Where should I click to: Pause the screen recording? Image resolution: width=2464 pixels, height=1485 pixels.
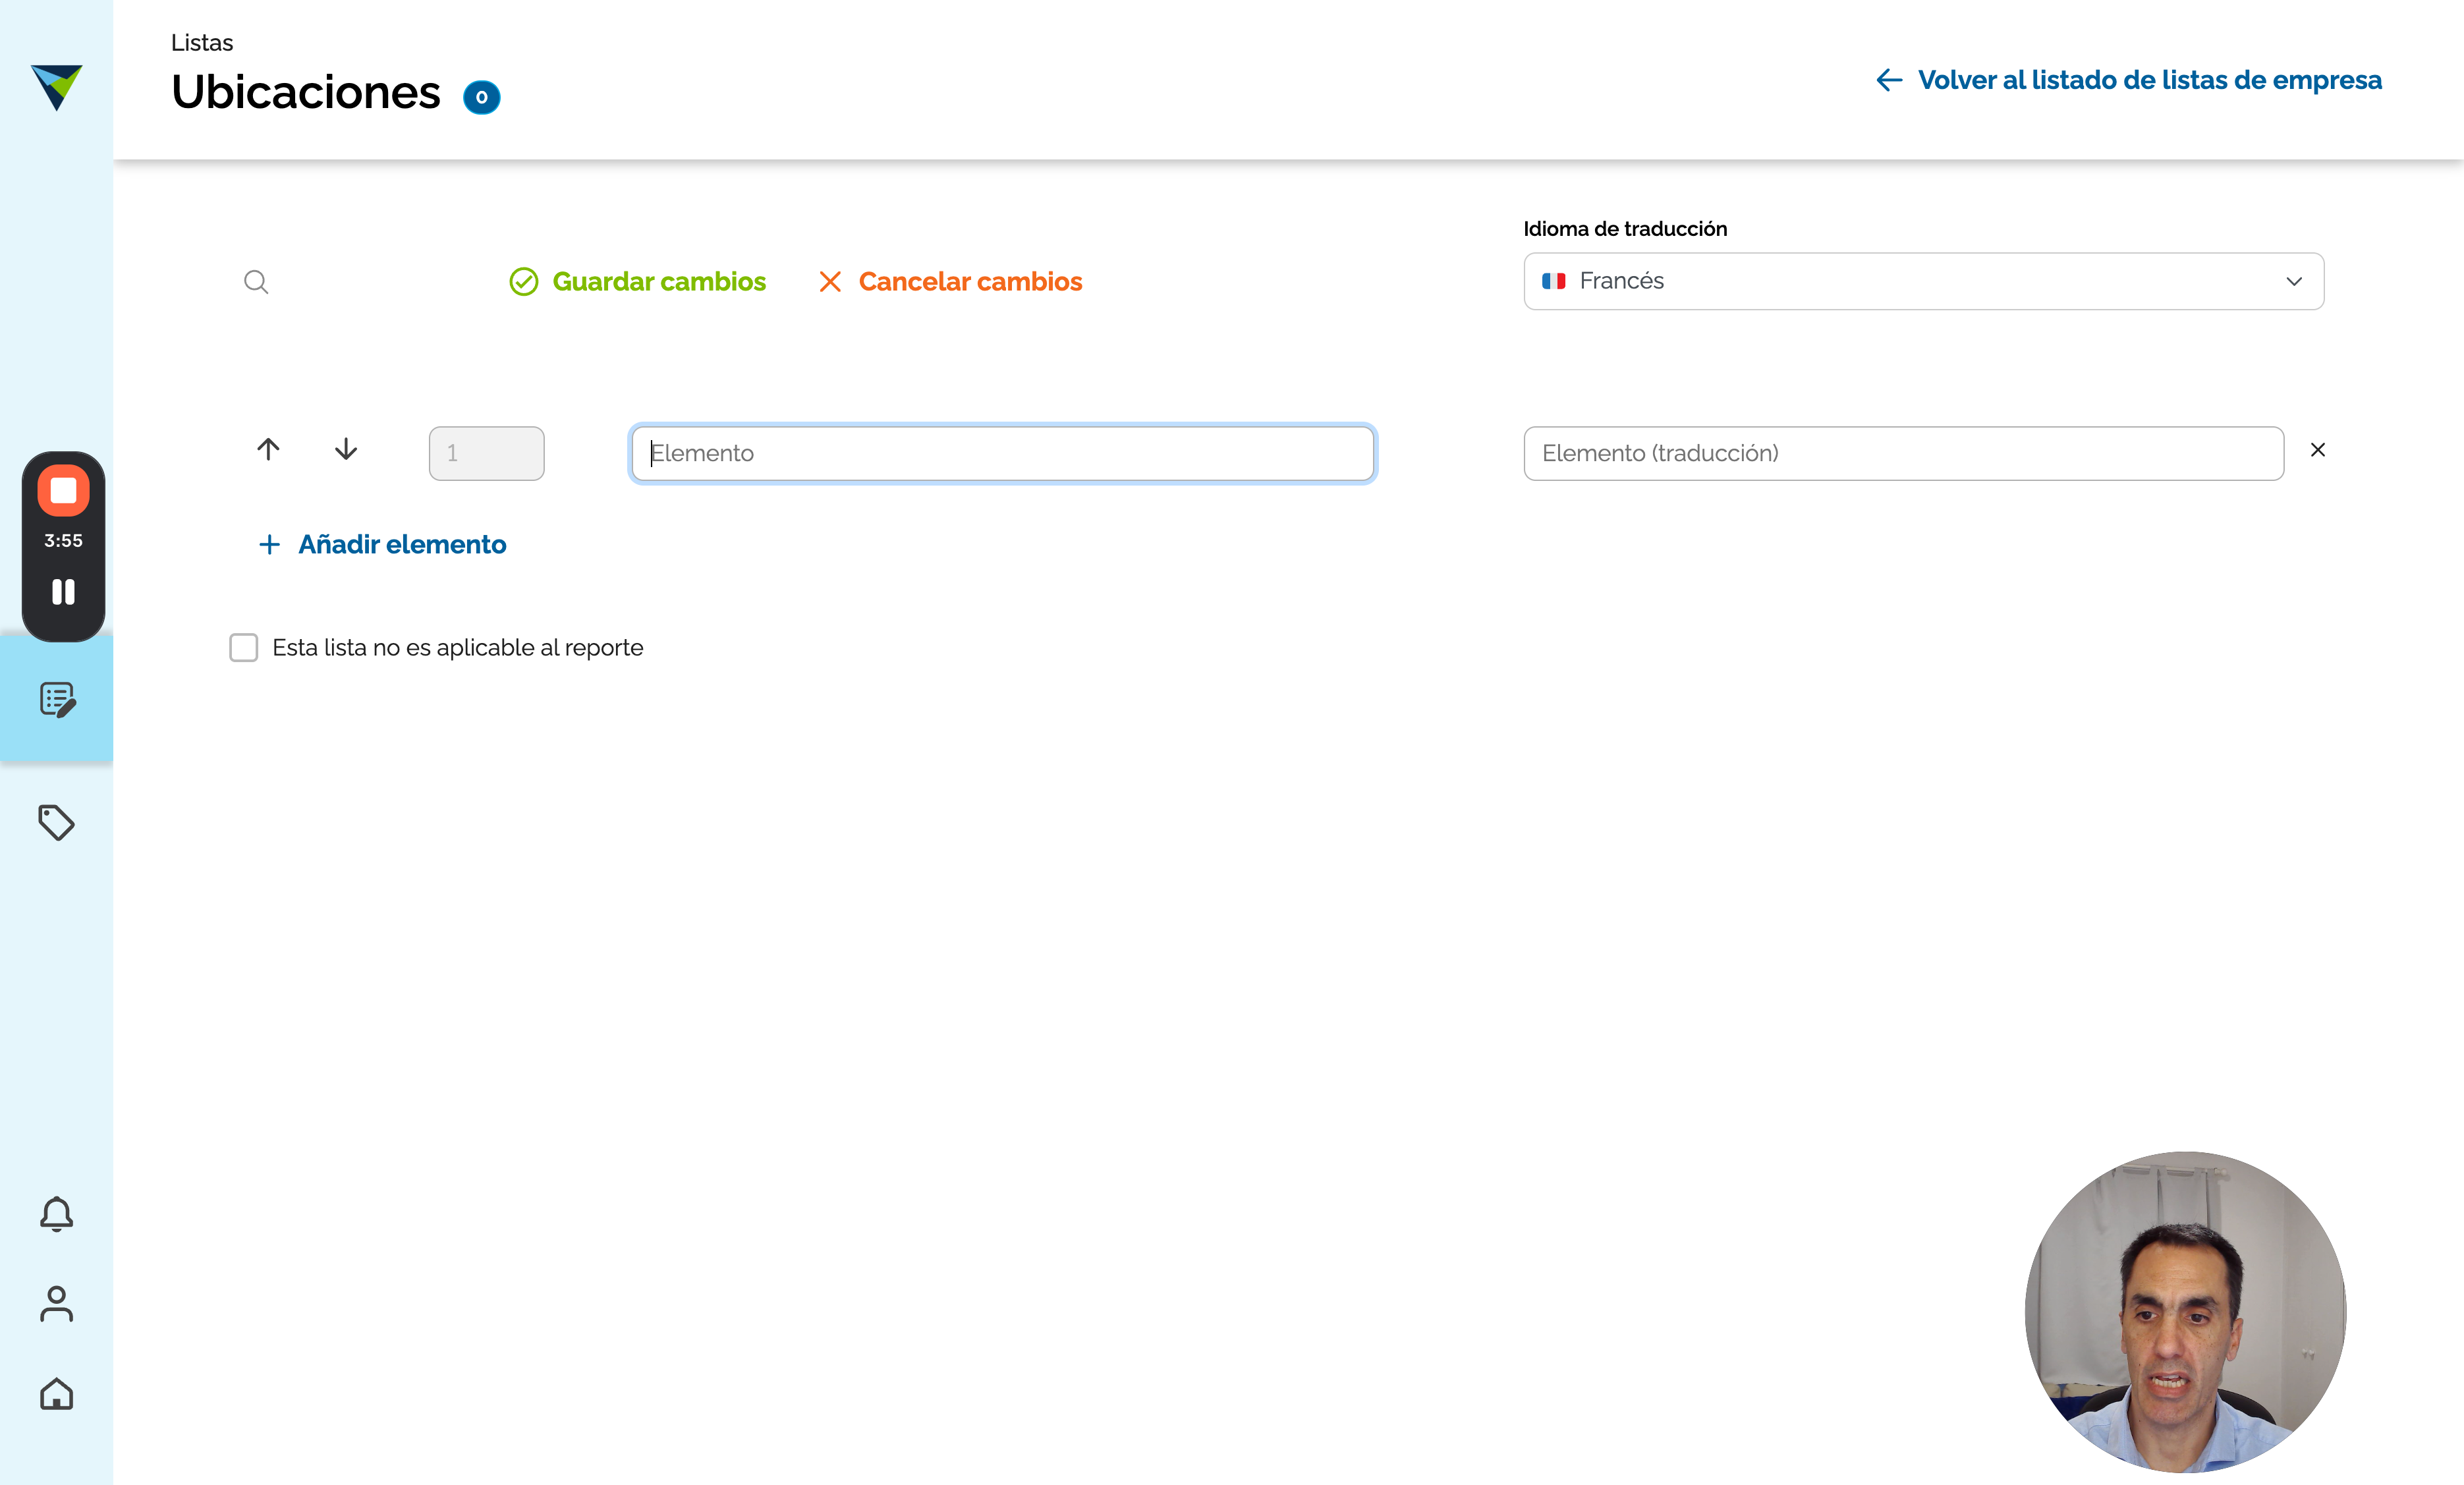63,592
